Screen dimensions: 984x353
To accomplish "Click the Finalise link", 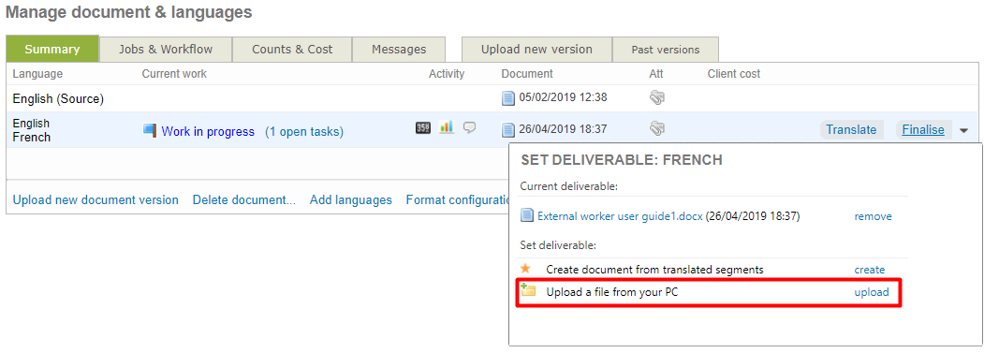I will [923, 130].
